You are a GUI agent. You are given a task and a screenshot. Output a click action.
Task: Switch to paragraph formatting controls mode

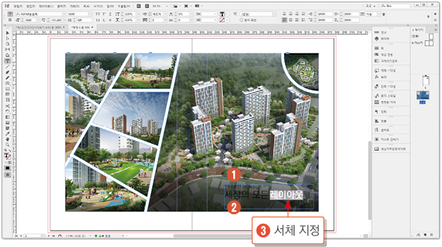(x=10, y=20)
